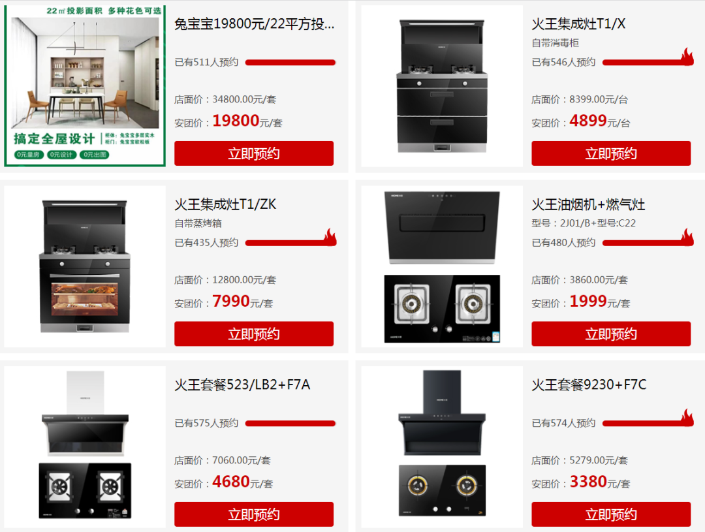Click red progress bar beside 已有511人预约
This screenshot has height=532, width=705.
(x=290, y=63)
